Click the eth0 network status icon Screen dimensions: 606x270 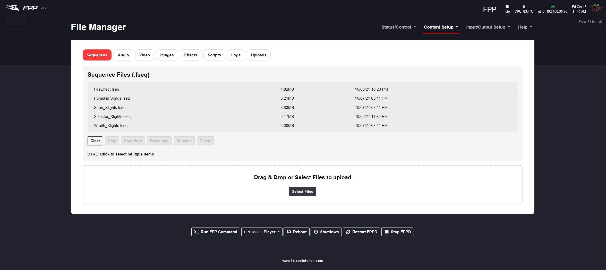tap(552, 7)
